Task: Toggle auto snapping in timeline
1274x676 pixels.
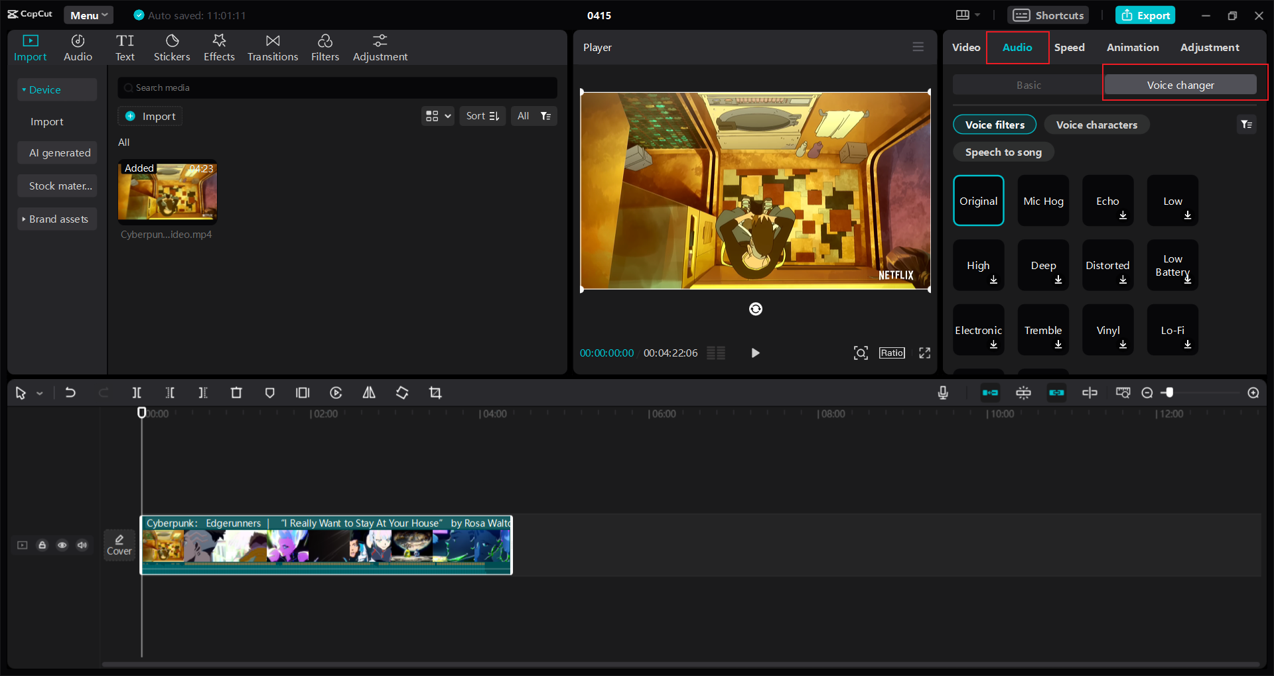Action: [x=1024, y=393]
